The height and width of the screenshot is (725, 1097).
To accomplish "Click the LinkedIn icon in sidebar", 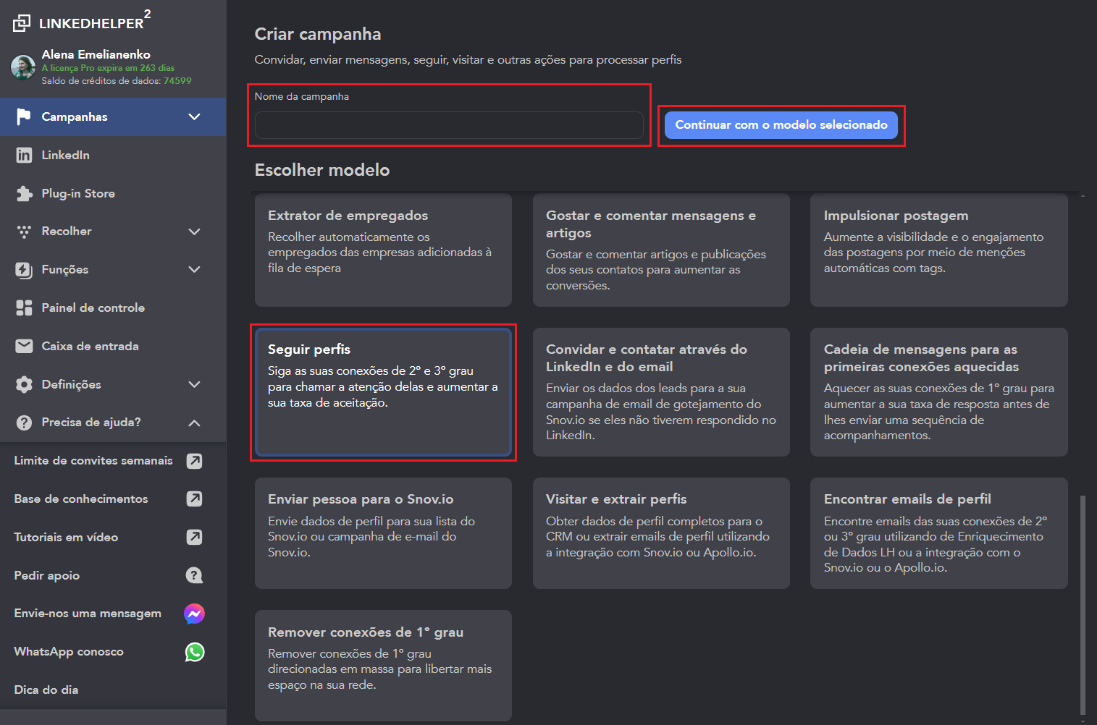I will 24,156.
